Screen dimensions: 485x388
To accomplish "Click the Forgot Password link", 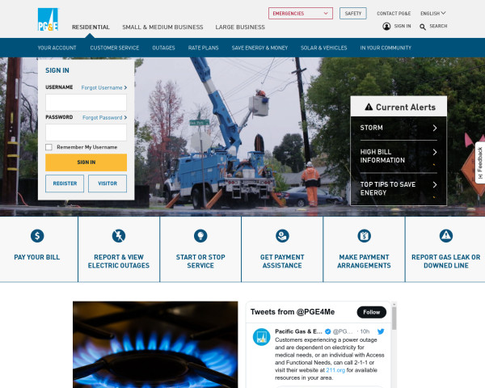I will [104, 118].
